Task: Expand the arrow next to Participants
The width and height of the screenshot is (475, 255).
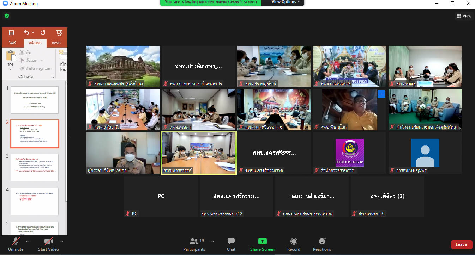Action: pos(212,241)
